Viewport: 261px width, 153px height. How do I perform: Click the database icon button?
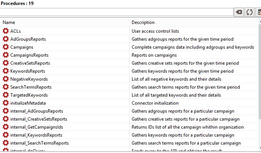(259, 12)
